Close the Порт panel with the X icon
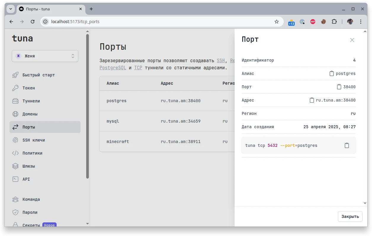Viewport: 372px width, 236px height. point(352,40)
